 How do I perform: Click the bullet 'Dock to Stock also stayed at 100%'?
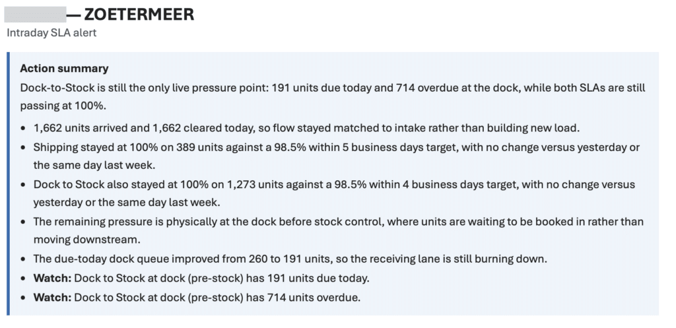pyautogui.click(x=334, y=193)
